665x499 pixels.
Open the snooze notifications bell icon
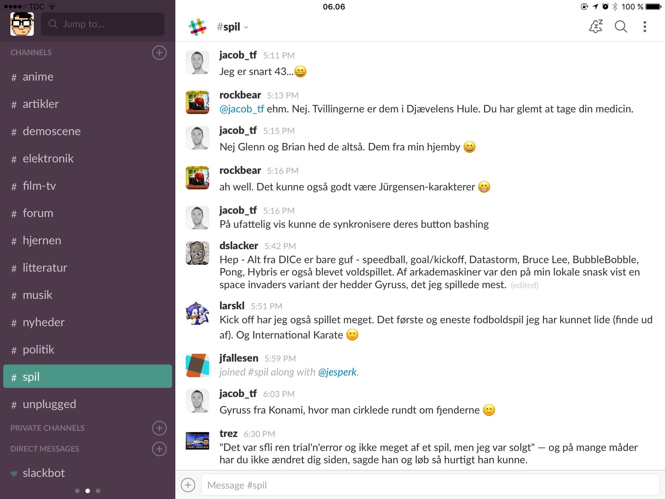596,26
